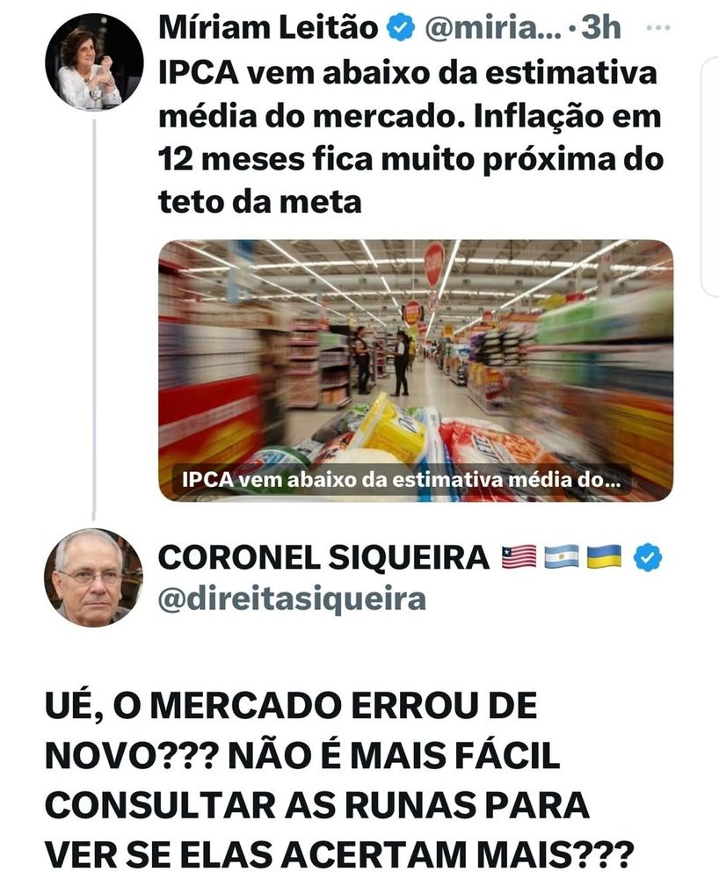The image size is (719, 879).
Task: Open Coronel Siqueira's profile avatar
Action: (x=93, y=578)
